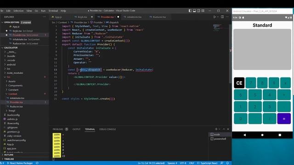Collapse the Context folder
This screenshot has width=294, height=165.
click(13, 94)
